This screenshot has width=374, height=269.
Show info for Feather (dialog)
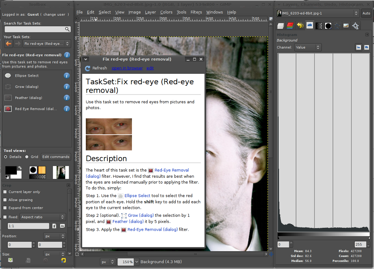67,98
